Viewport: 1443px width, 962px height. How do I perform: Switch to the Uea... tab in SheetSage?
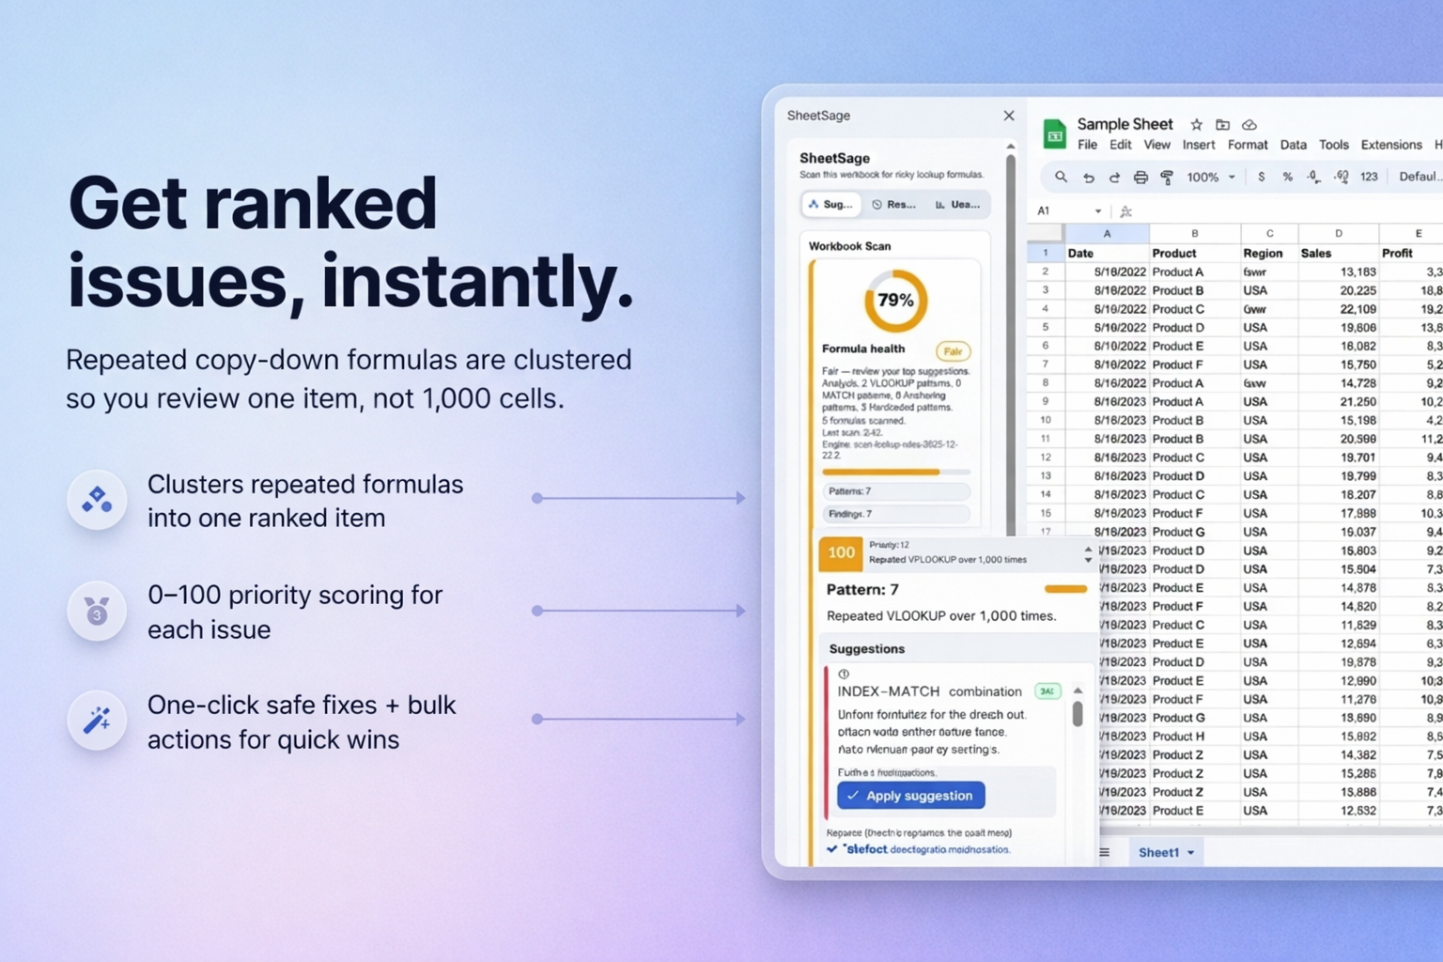coord(957,204)
